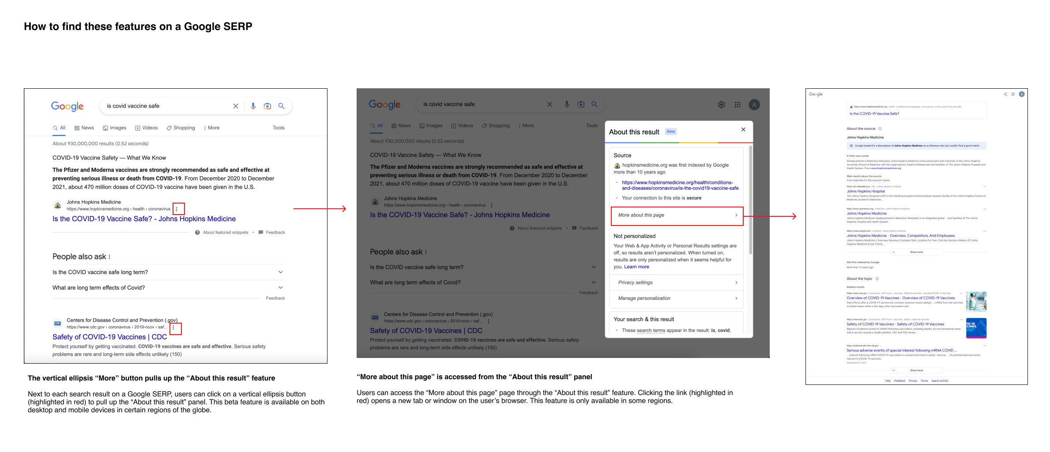Switch to the News tab in the left screenshot
The image size is (1050, 452).
point(84,128)
